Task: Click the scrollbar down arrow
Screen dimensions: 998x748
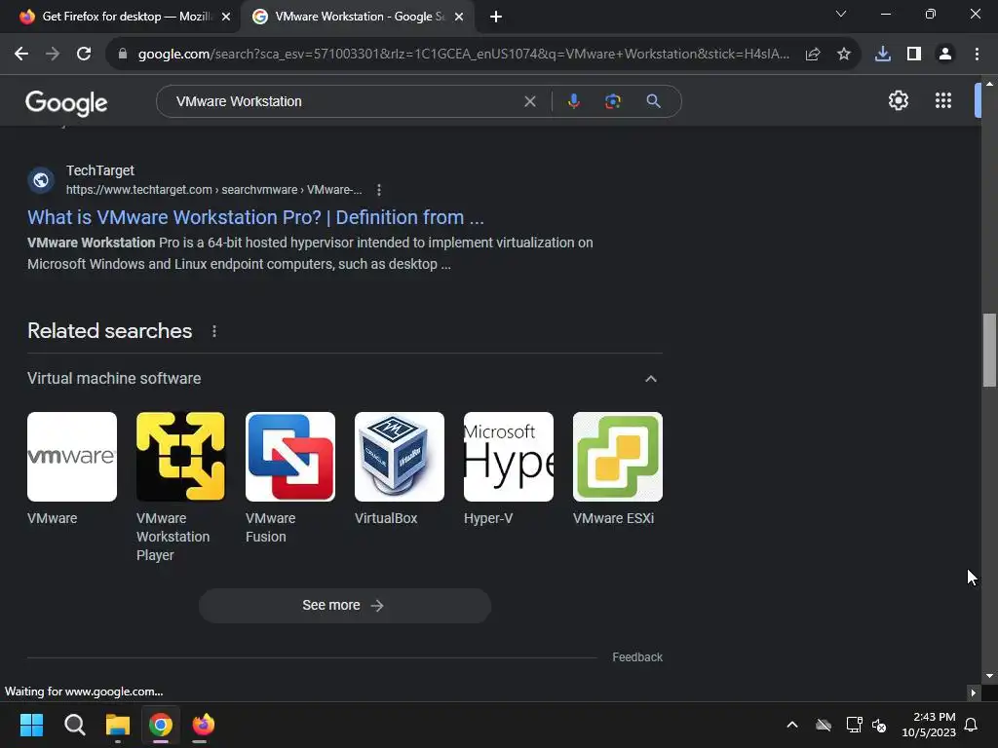Action: pyautogui.click(x=989, y=676)
